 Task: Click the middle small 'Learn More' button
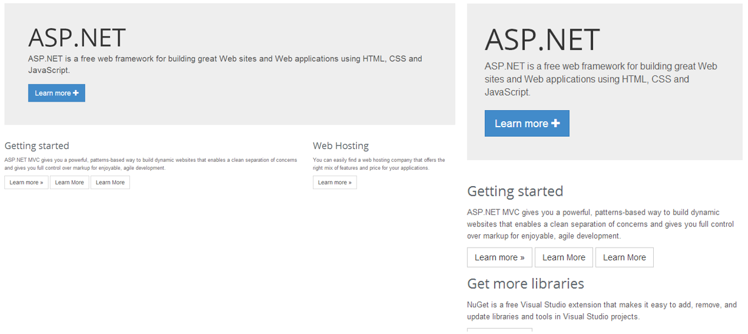[69, 183]
